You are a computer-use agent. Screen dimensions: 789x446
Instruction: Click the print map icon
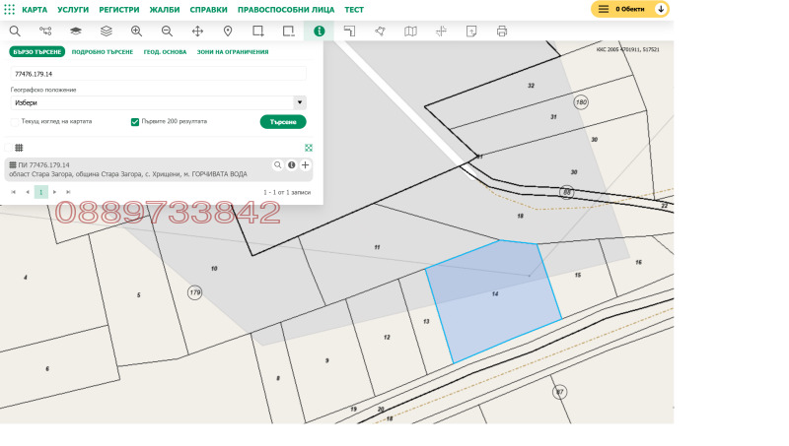(502, 32)
